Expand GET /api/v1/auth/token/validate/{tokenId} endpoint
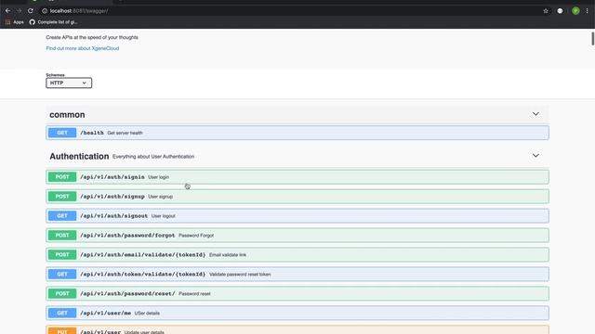Image resolution: width=595 pixels, height=334 pixels. (x=297, y=275)
